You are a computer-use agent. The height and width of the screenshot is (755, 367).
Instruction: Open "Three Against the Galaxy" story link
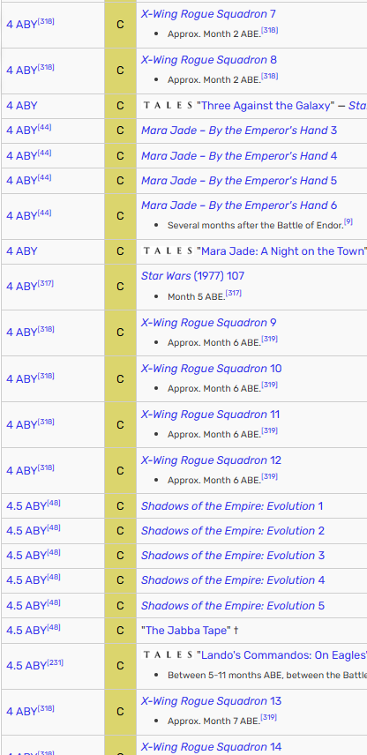(266, 106)
